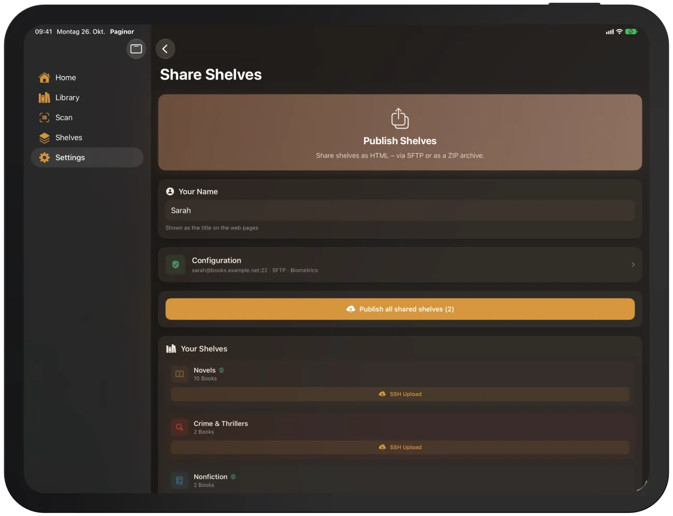
Task: Click the 09:41 clock in status bar
Action: tap(43, 32)
